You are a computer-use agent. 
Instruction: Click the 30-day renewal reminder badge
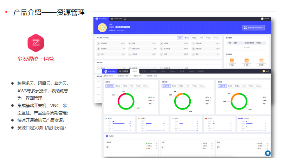point(261,60)
